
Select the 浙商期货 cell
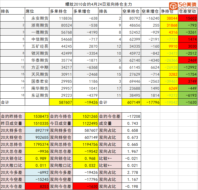[x=37, y=25]
